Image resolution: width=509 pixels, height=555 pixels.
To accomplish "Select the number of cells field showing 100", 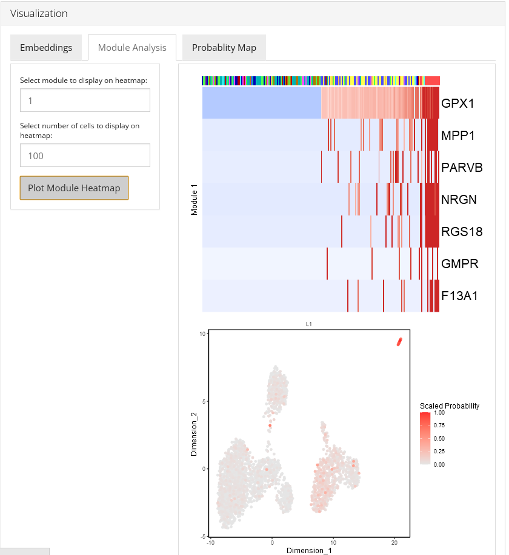I will coord(85,155).
